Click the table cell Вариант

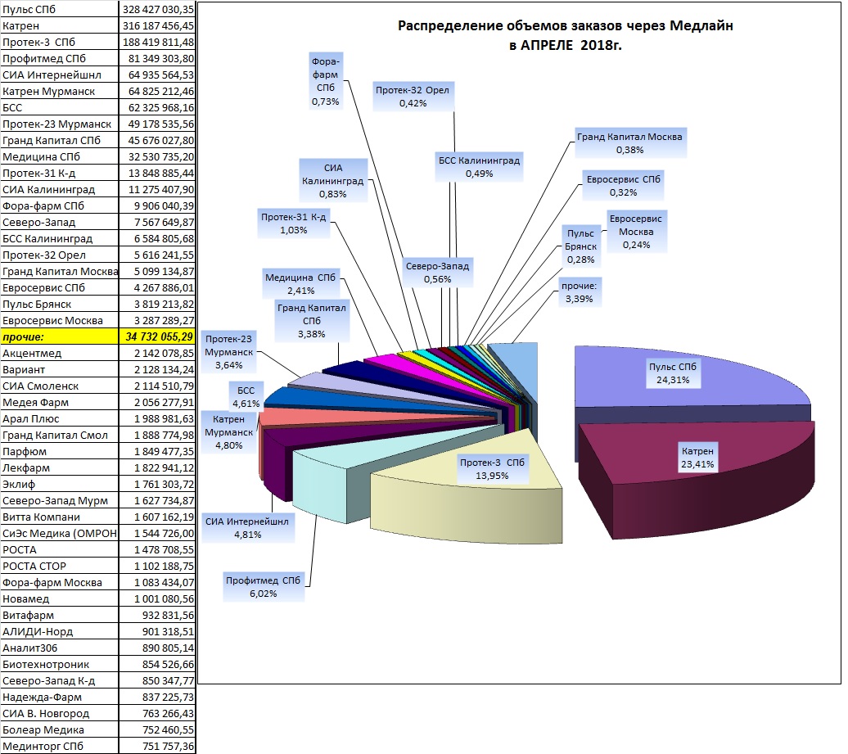59,369
